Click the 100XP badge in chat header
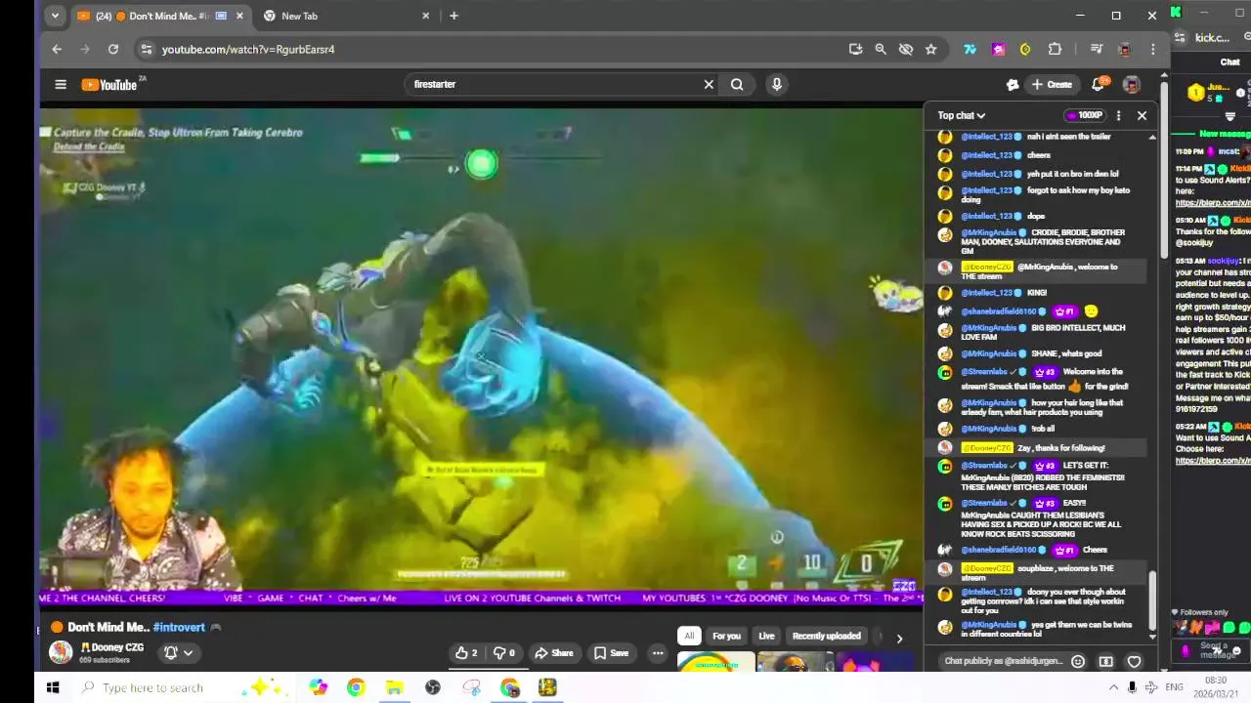The width and height of the screenshot is (1251, 703). [x=1084, y=115]
